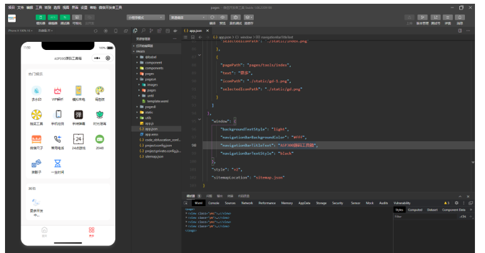Screen dimensions: 485x253
Task: Toggle the green Debugger panel button
Action: tap(65, 17)
